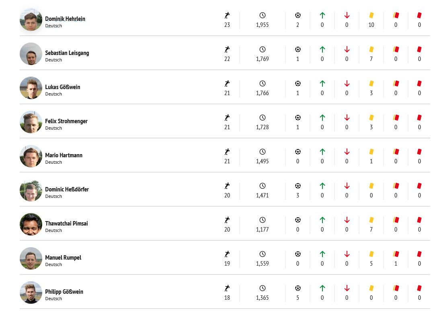
Task: Click the red substituted-out arrow for Mario Hartmann
Action: (347, 152)
